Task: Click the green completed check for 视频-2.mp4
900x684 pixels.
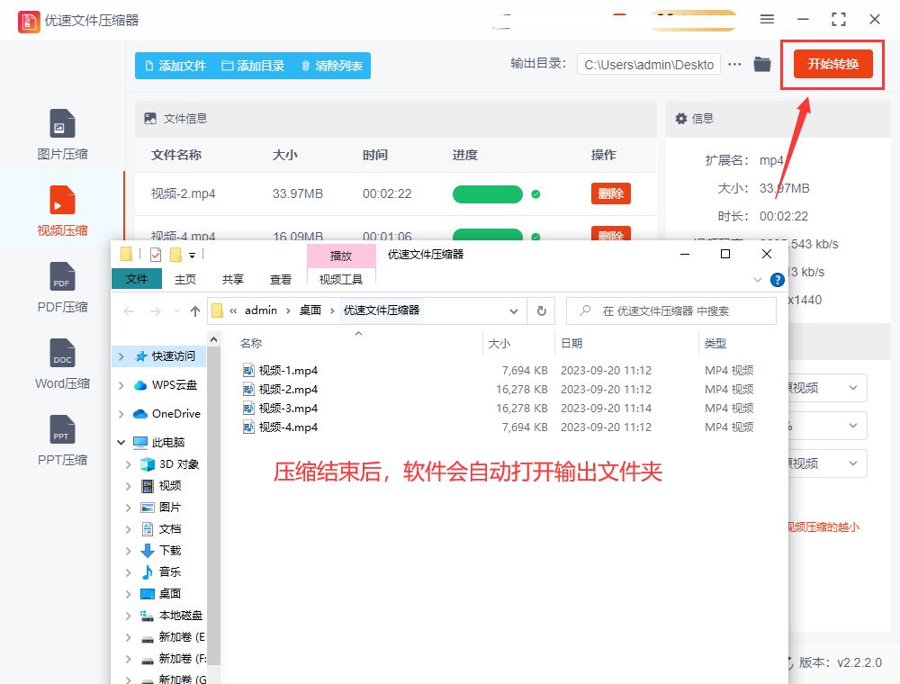Action: [x=535, y=194]
